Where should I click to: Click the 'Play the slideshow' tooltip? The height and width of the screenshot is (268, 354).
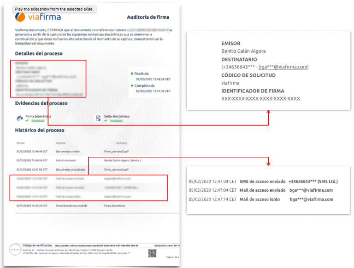point(54,9)
